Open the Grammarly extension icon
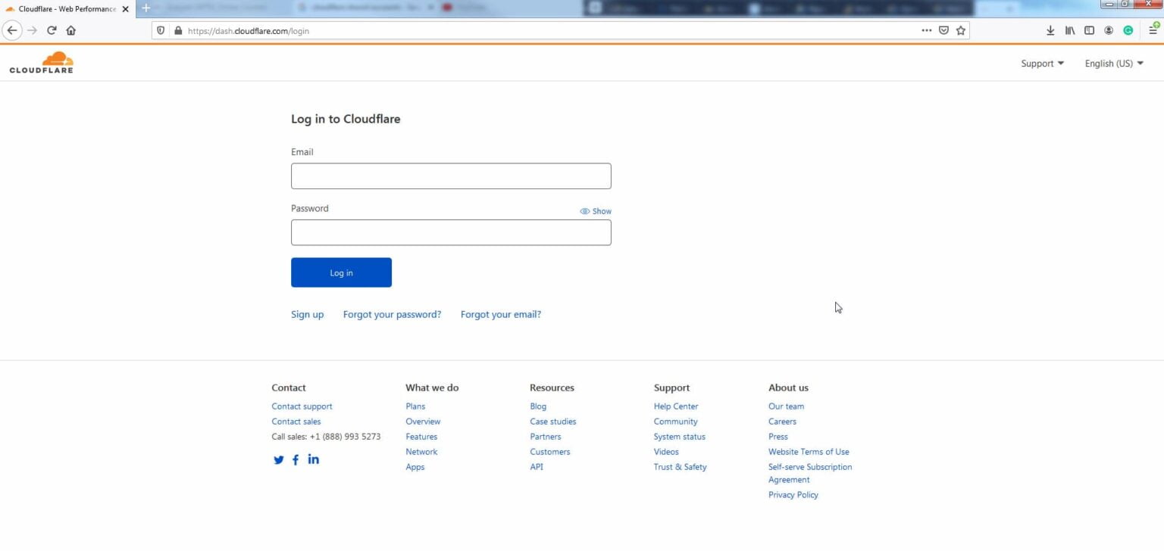 coord(1128,30)
